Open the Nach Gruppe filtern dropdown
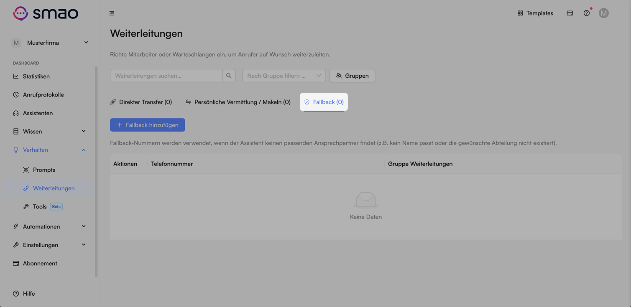 tap(284, 76)
